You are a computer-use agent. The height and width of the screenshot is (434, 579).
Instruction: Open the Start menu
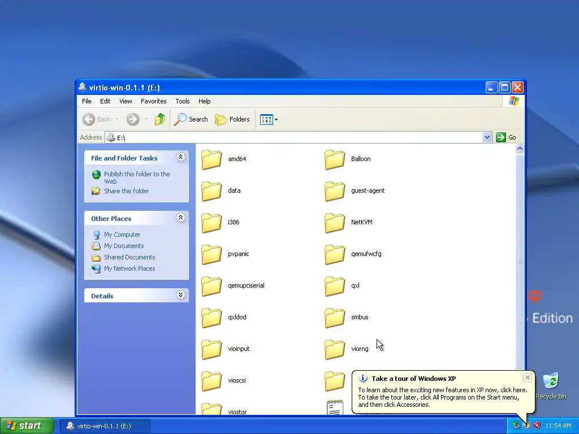click(x=27, y=426)
